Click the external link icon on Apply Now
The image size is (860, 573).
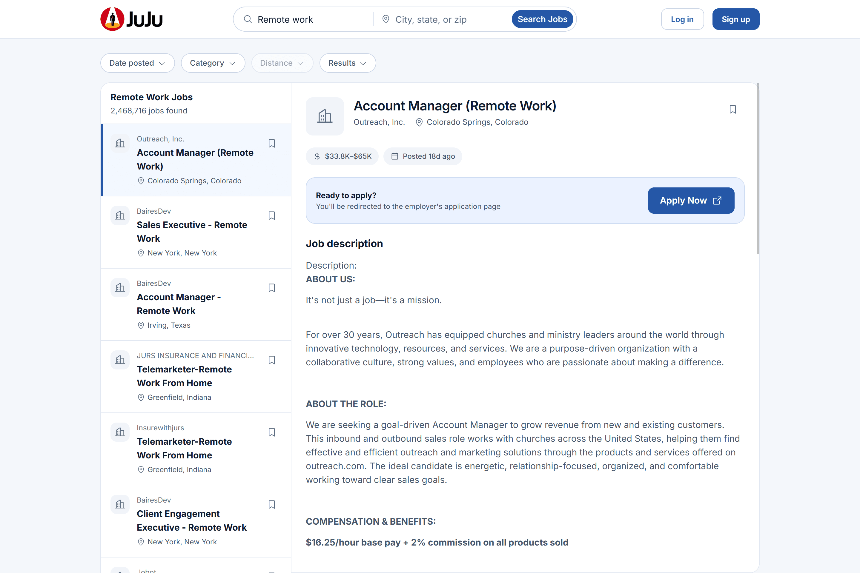717,200
